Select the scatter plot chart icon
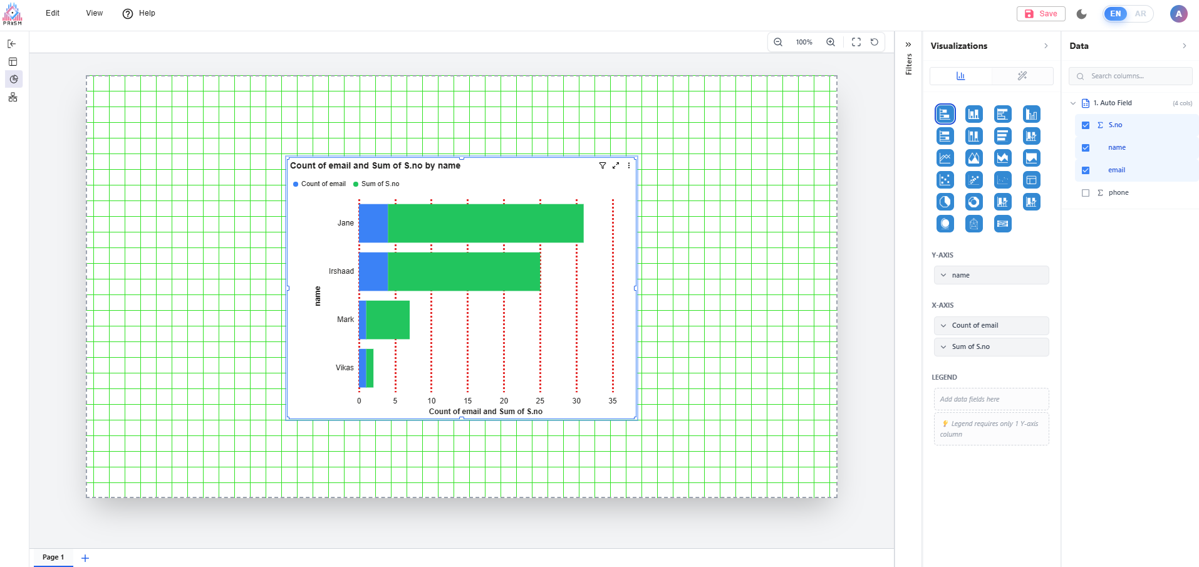 (945, 180)
